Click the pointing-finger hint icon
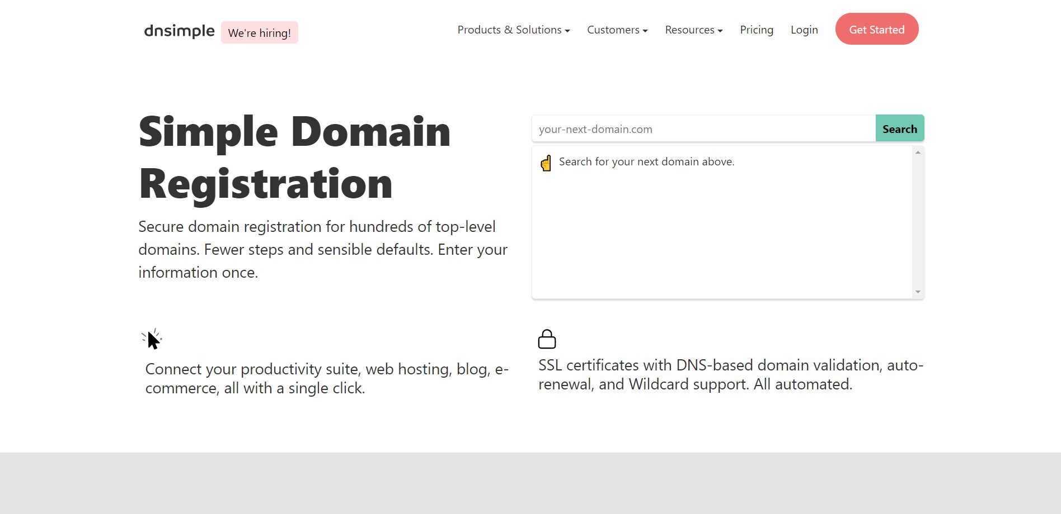The width and height of the screenshot is (1061, 514). point(546,163)
